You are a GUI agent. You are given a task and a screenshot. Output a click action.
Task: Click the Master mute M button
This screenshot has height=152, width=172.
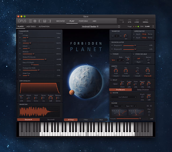pyautogui.click(x=148, y=106)
